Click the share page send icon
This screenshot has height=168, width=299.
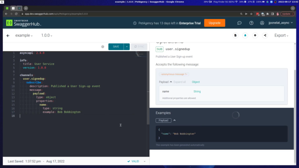[x=246, y=14]
